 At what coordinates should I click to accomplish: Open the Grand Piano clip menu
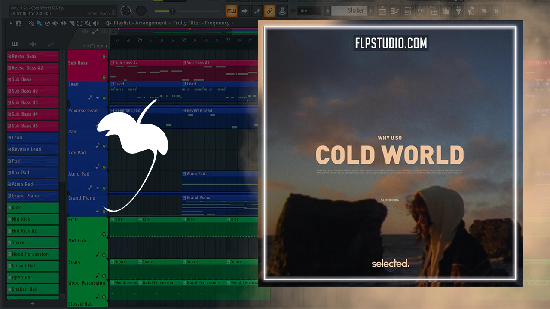coord(184,198)
